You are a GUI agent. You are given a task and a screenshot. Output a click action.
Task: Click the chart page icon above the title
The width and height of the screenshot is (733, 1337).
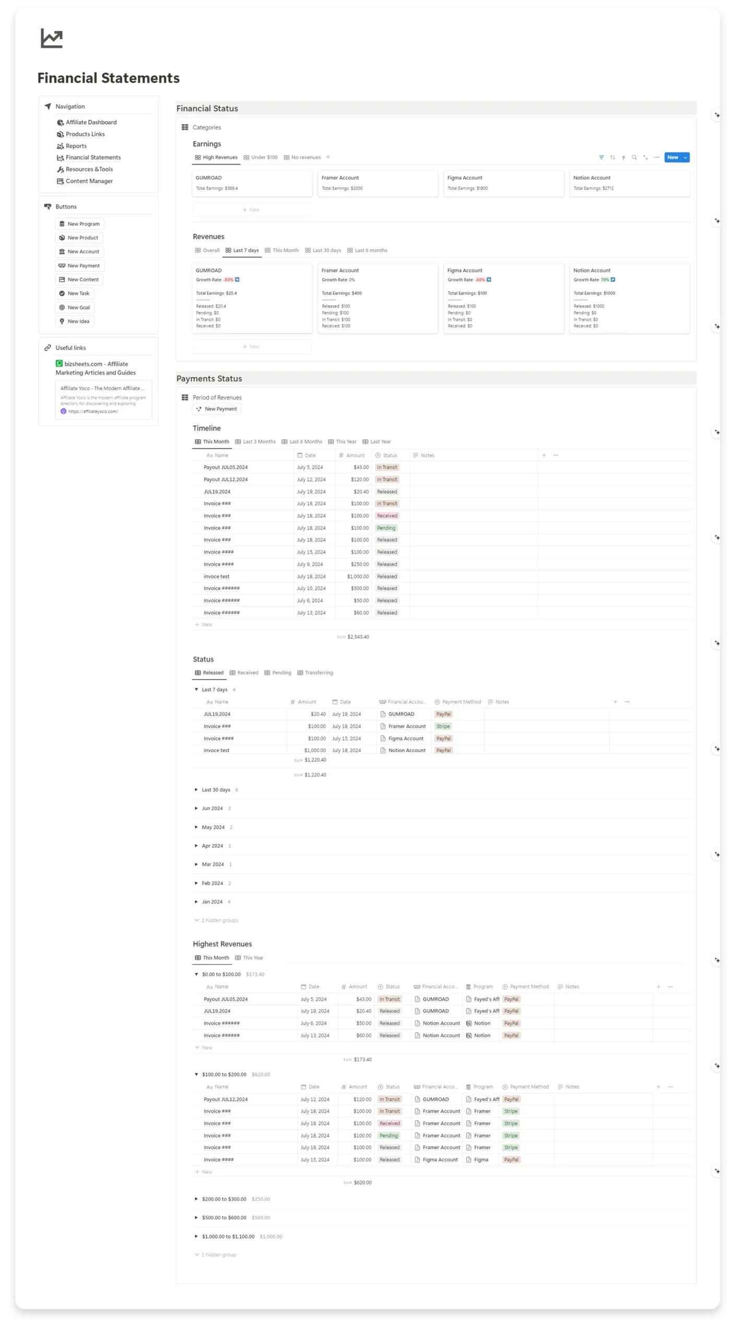pos(51,38)
